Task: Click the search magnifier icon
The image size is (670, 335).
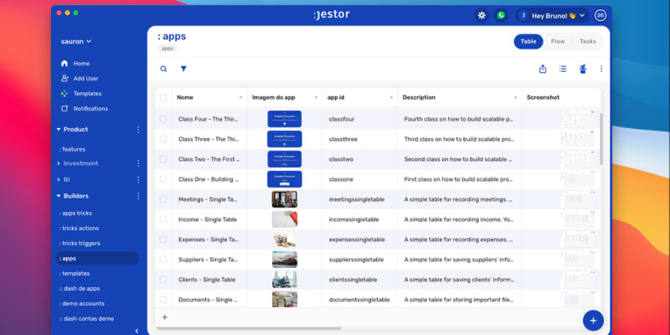Action: tap(163, 69)
